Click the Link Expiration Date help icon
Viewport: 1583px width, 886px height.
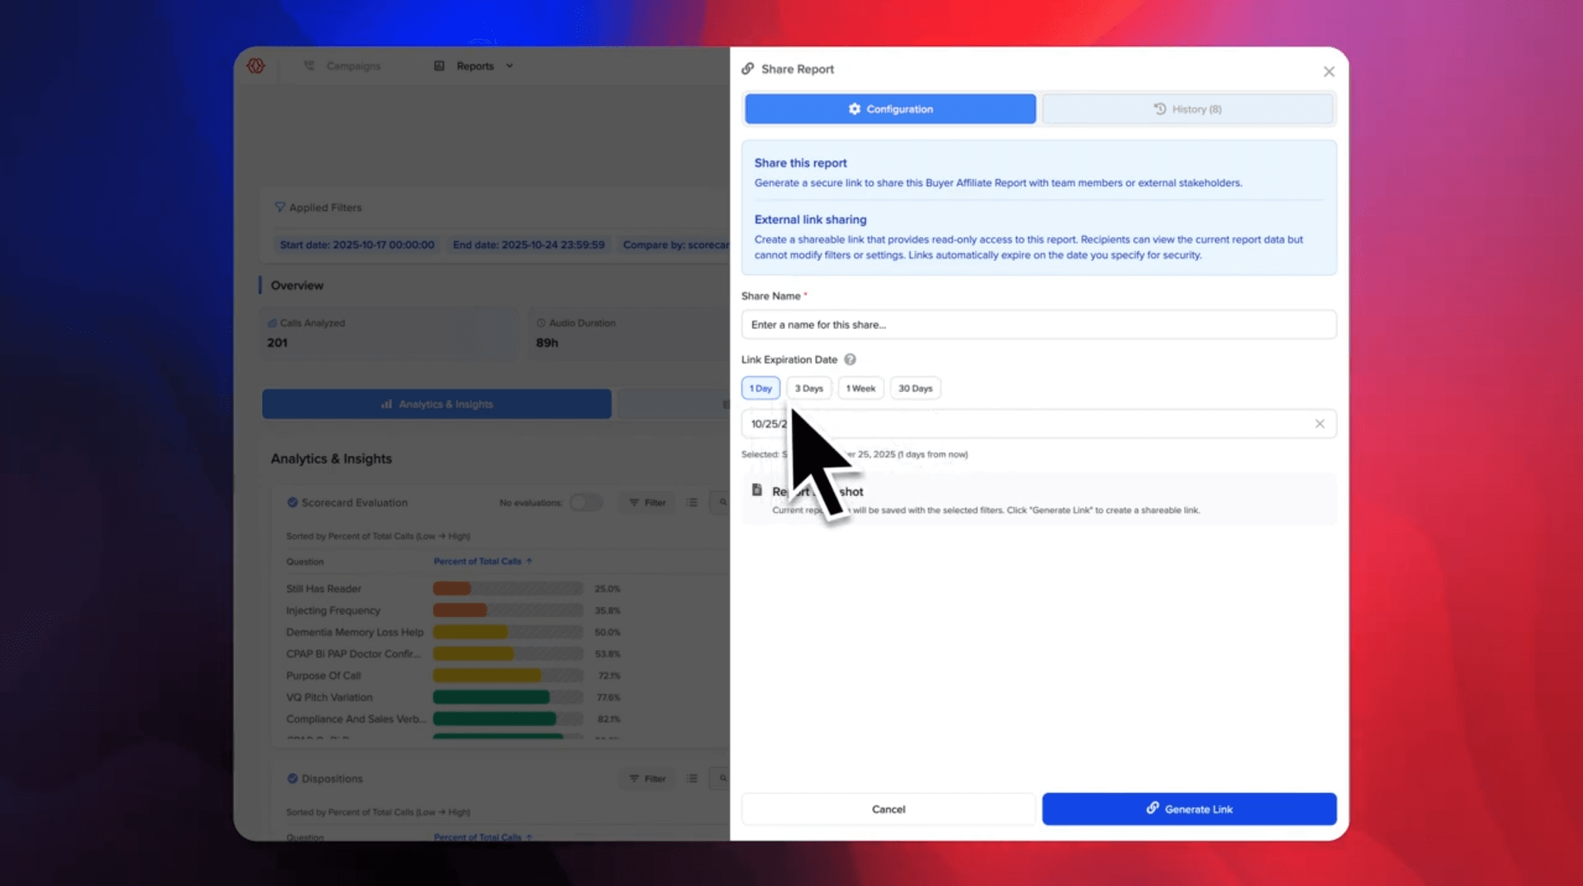click(x=850, y=360)
